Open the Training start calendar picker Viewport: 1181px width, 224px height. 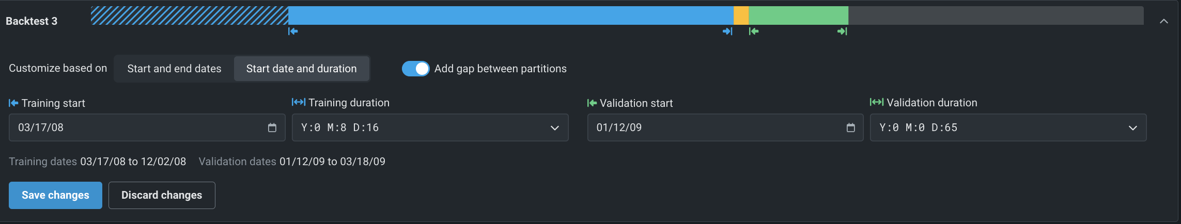point(272,127)
